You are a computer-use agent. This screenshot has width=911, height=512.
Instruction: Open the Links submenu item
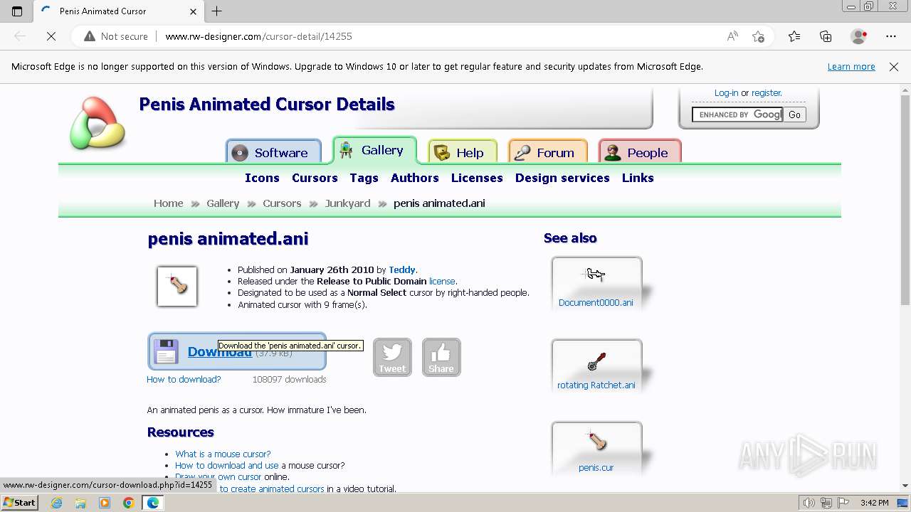(638, 178)
